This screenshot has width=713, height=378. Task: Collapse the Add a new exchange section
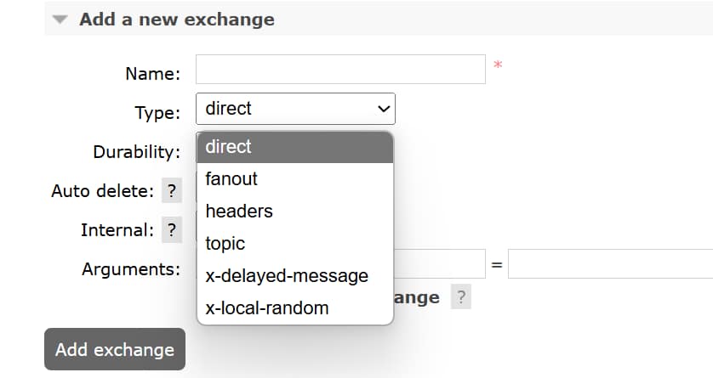(59, 20)
